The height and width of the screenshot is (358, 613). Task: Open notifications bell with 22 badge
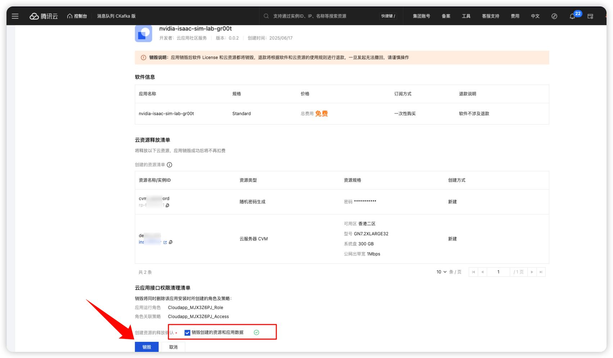[572, 16]
